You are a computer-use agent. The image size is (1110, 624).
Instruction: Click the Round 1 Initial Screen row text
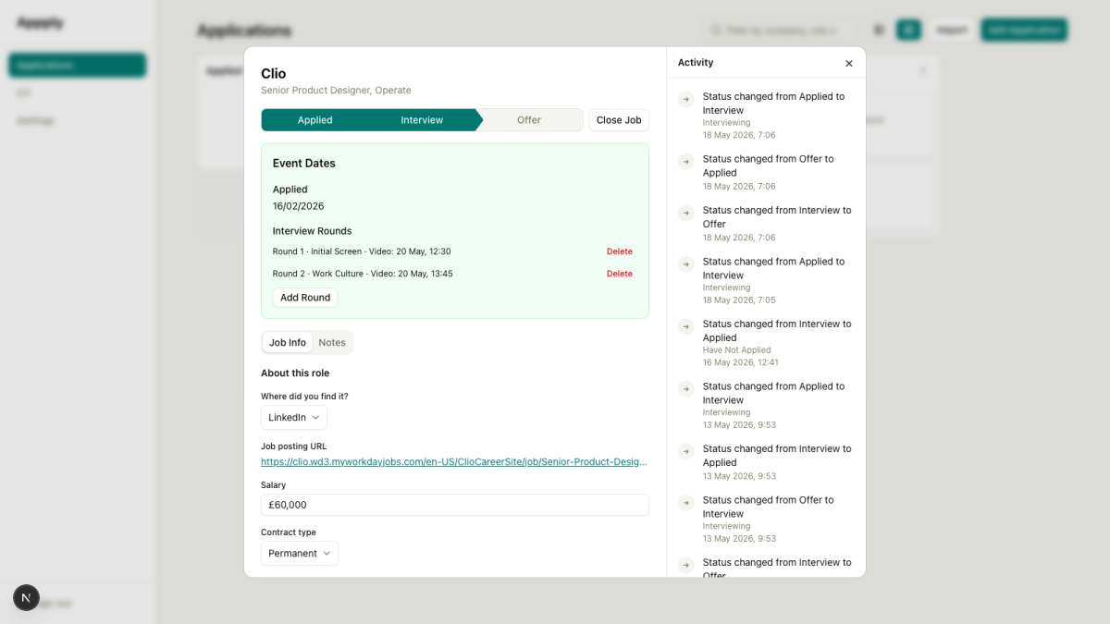(x=362, y=251)
